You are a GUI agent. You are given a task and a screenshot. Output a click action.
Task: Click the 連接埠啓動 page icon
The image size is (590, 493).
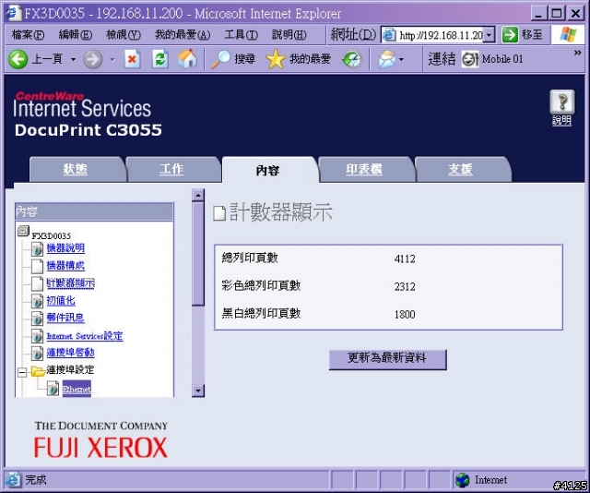tap(37, 354)
